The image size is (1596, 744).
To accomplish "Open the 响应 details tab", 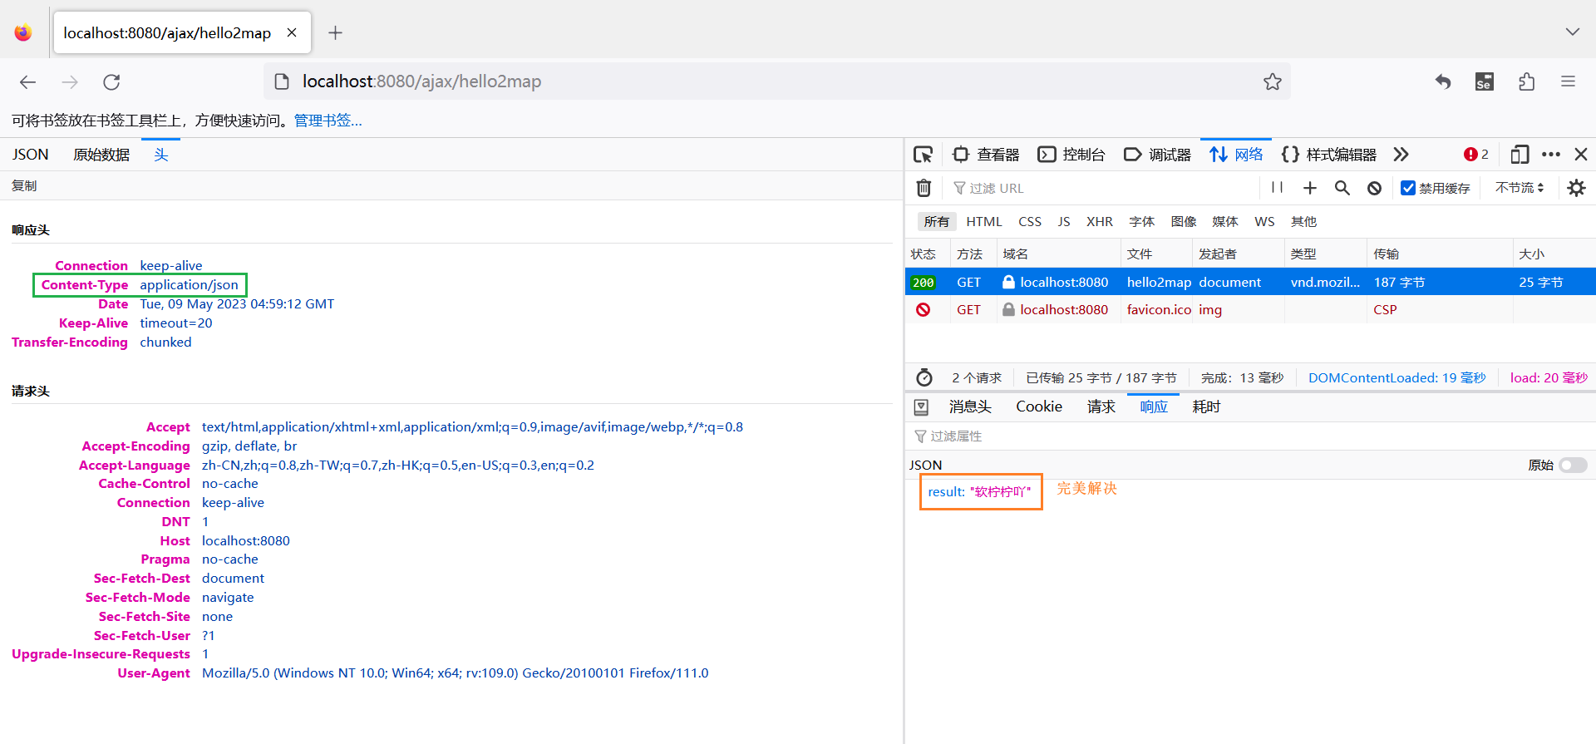I will (1154, 406).
